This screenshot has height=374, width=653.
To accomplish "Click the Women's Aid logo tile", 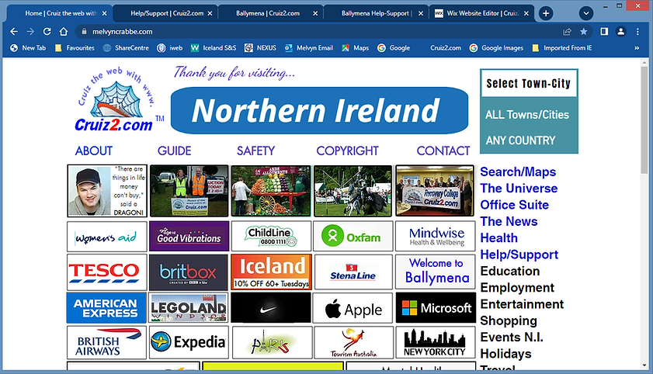I will coord(107,237).
